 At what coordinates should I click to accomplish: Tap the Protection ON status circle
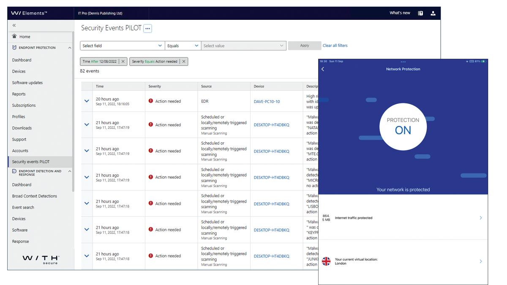pos(403,126)
